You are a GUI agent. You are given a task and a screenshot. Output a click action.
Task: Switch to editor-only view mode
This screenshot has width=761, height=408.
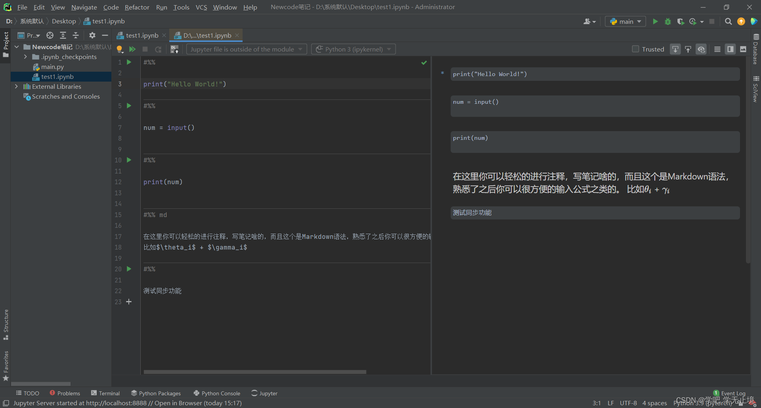pyautogui.click(x=717, y=49)
